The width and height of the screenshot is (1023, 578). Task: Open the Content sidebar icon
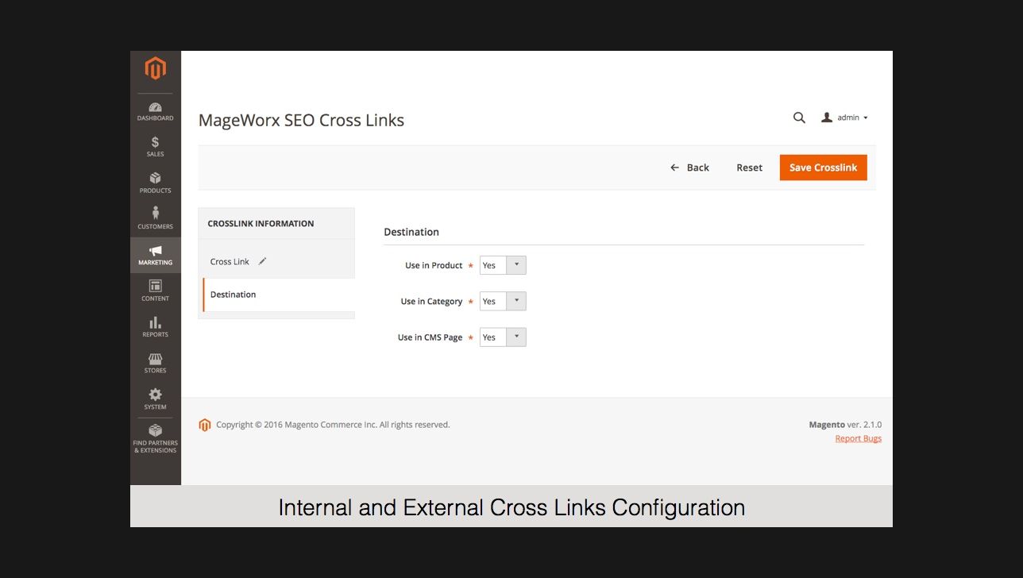point(155,290)
